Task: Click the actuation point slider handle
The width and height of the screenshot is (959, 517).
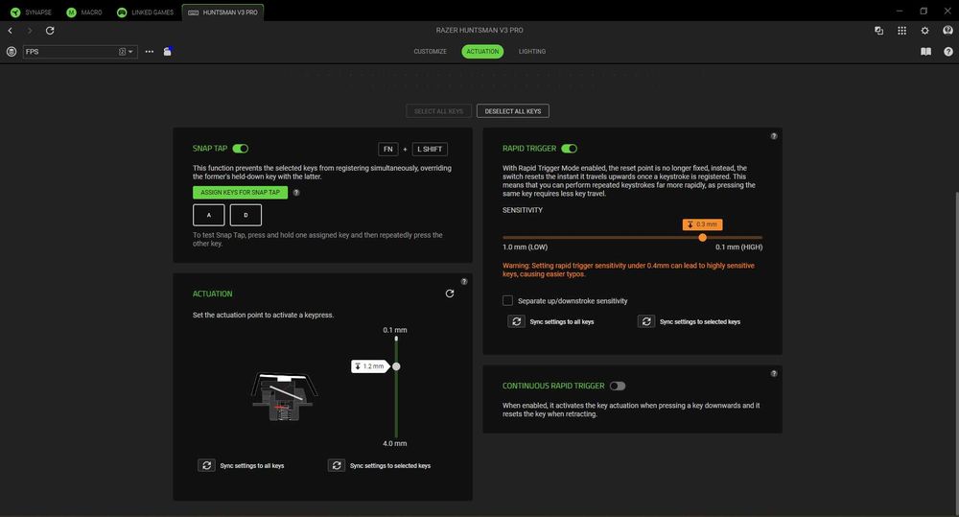Action: pyautogui.click(x=396, y=366)
